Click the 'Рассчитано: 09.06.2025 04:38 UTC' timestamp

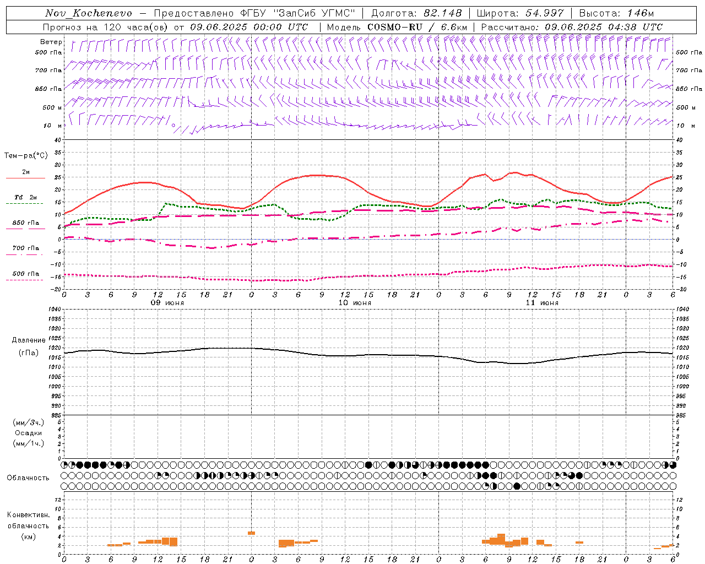(572, 27)
